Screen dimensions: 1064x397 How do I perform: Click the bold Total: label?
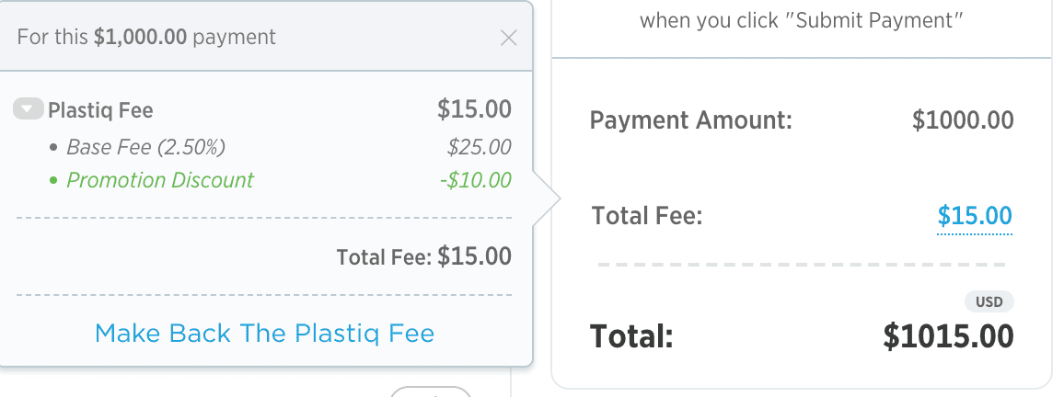pyautogui.click(x=632, y=336)
